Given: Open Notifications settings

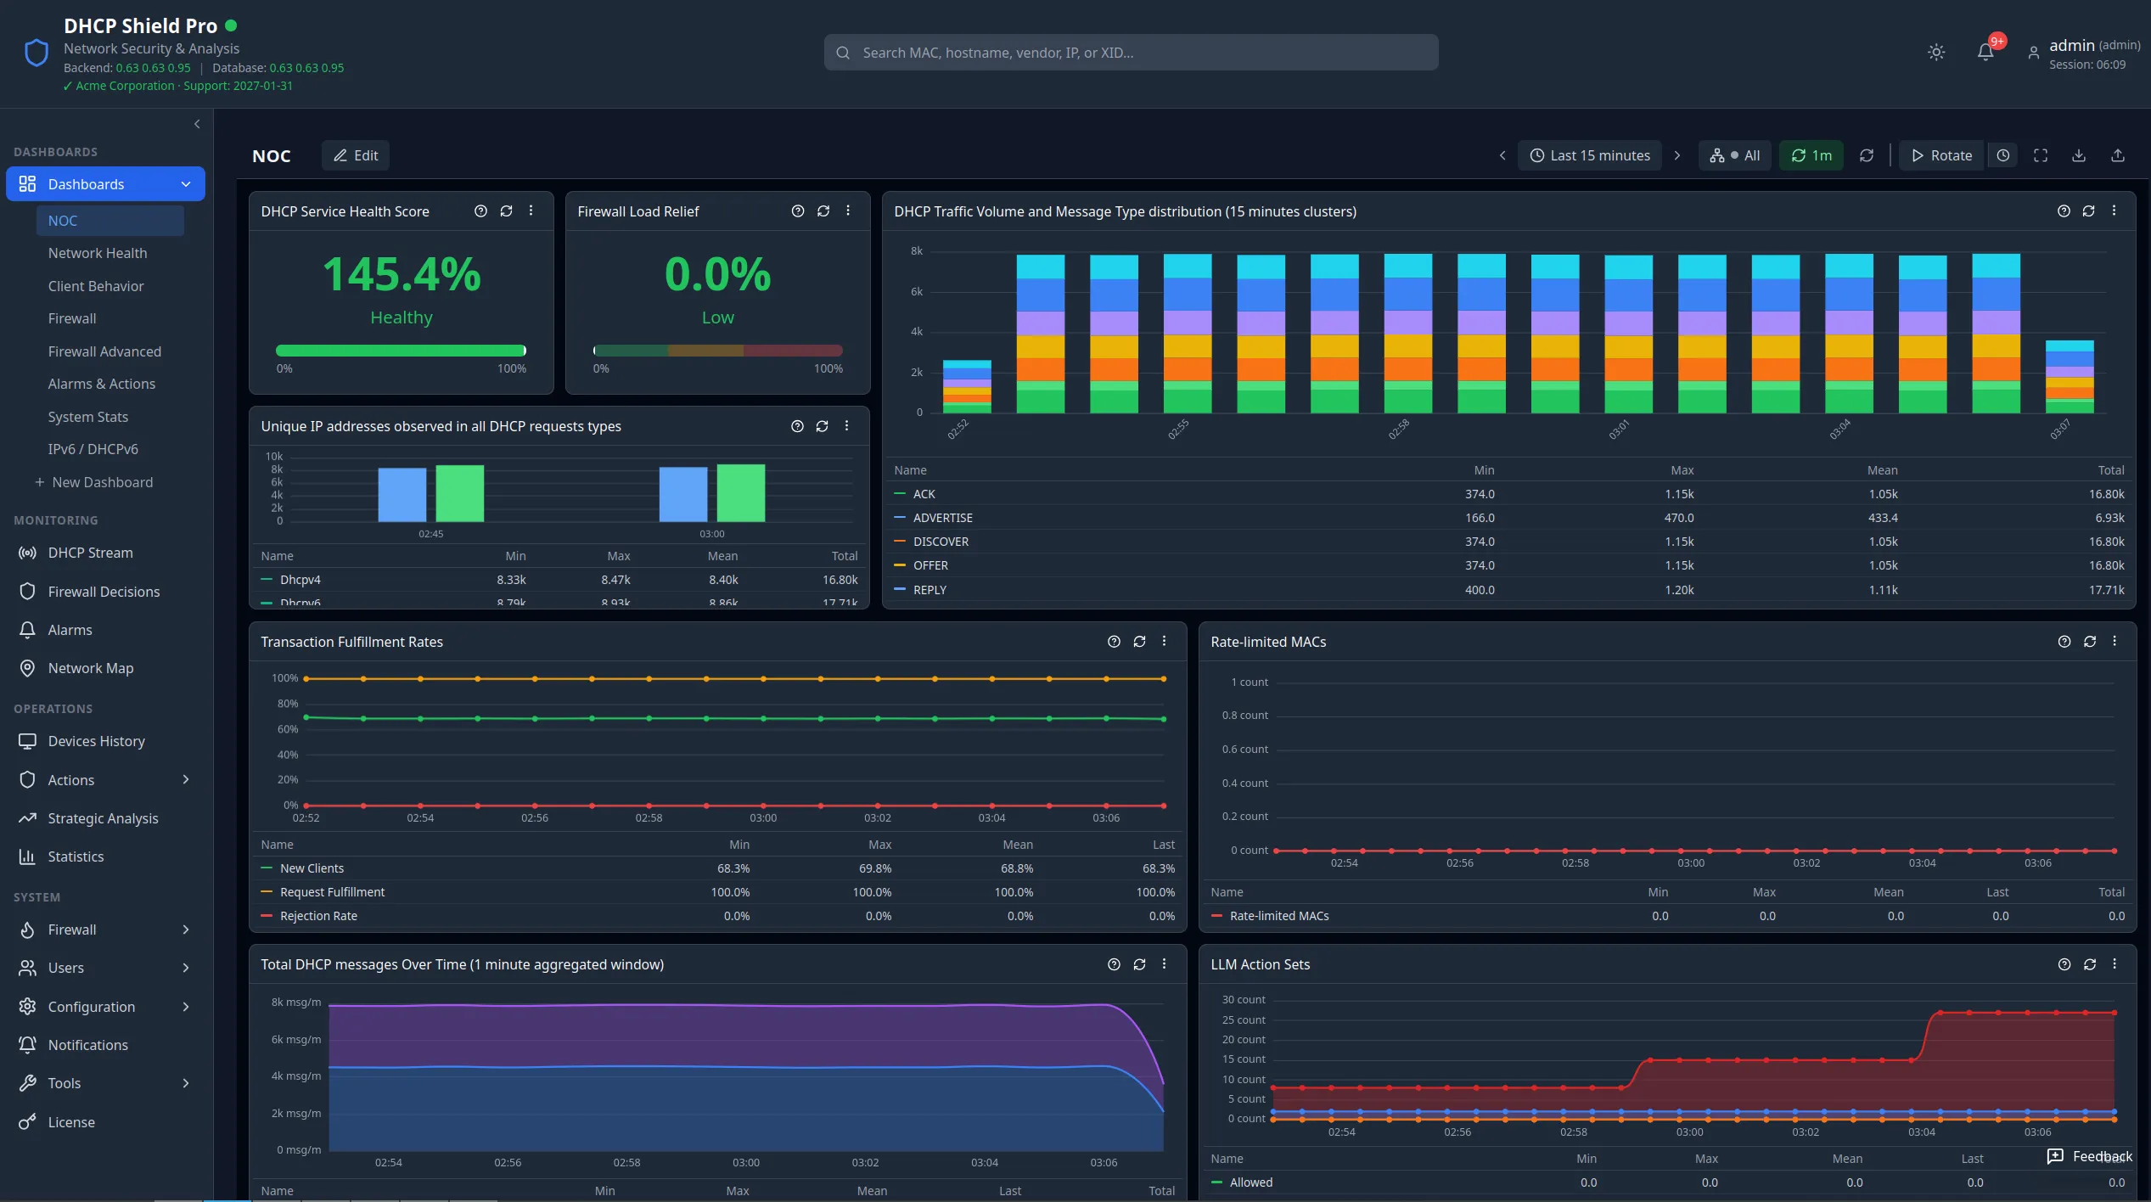Looking at the screenshot, I should (105, 1045).
